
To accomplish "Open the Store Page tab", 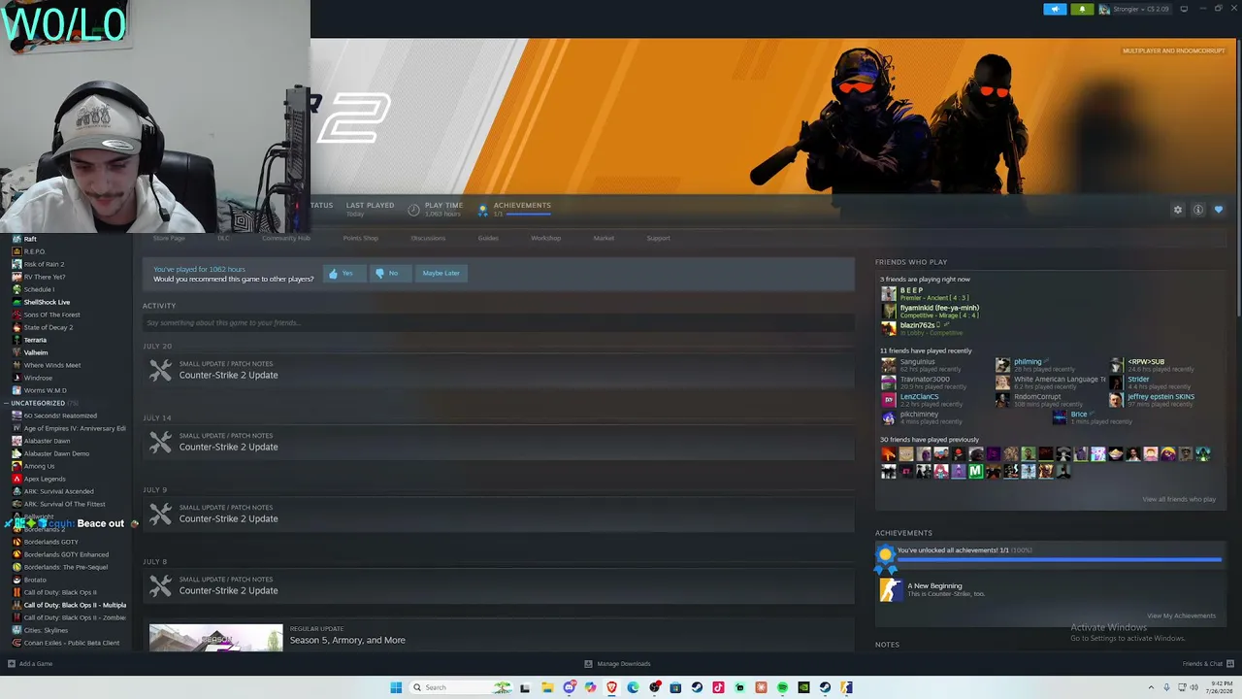I will point(169,238).
